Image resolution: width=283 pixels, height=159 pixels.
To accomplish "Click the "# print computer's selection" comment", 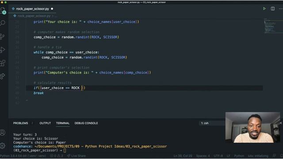I will (x=61, y=68).
